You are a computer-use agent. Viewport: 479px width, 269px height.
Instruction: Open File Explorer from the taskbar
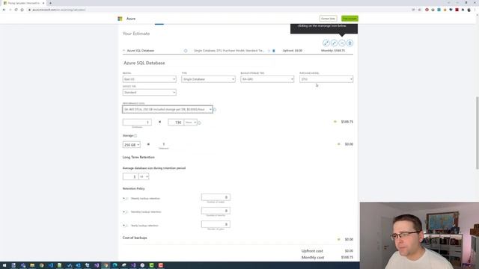pos(32,265)
